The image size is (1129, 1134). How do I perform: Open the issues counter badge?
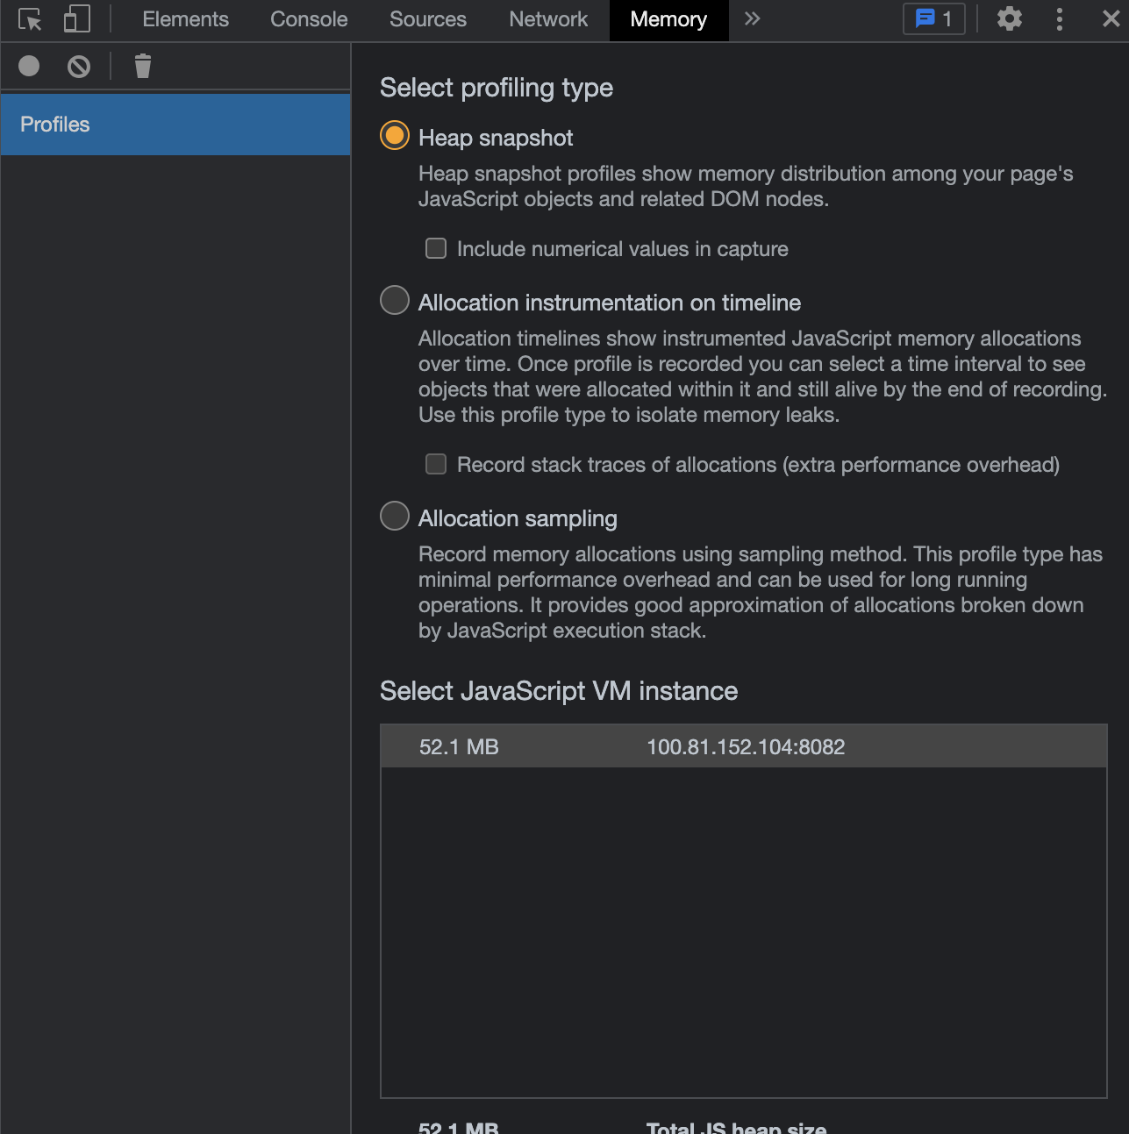coord(933,19)
